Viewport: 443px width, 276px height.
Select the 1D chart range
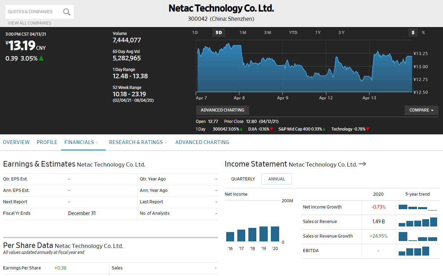[195, 33]
